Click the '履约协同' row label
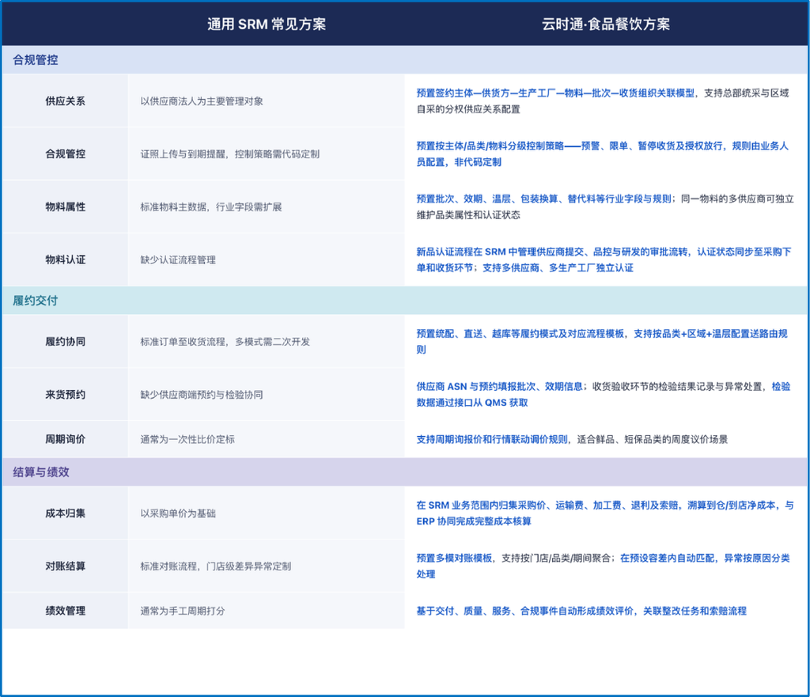This screenshot has width=810, height=697. [65, 342]
